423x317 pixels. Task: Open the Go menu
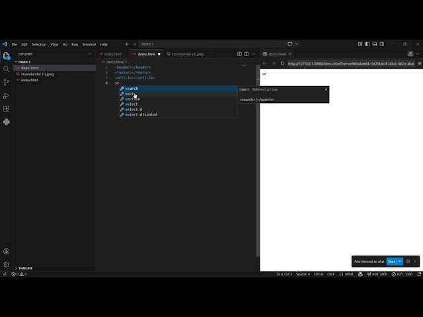point(65,44)
